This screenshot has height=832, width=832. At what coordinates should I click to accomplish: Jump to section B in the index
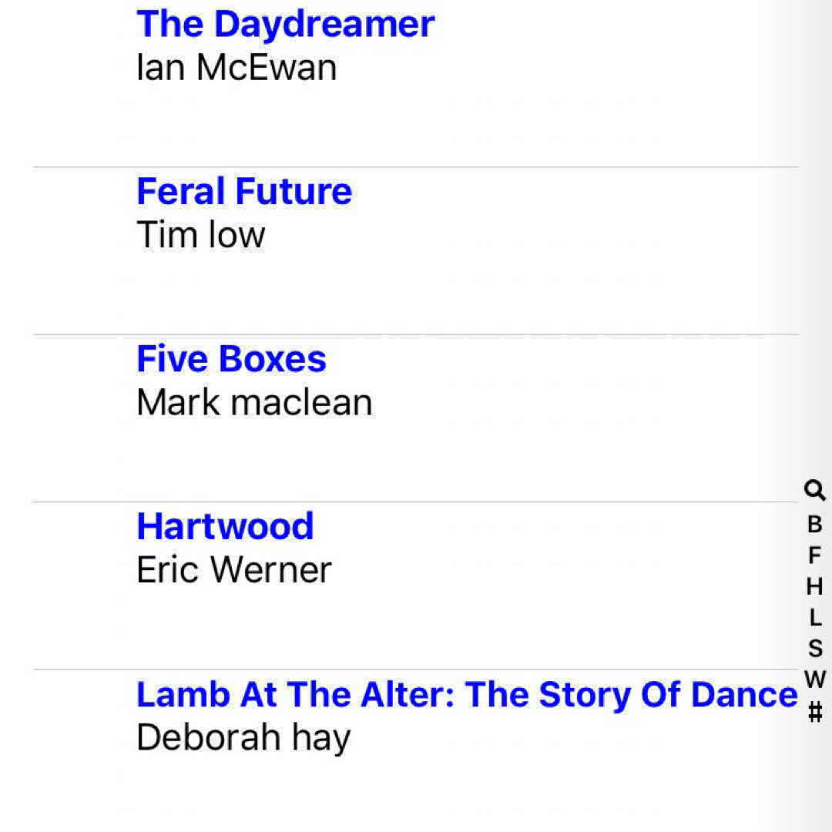(x=815, y=525)
